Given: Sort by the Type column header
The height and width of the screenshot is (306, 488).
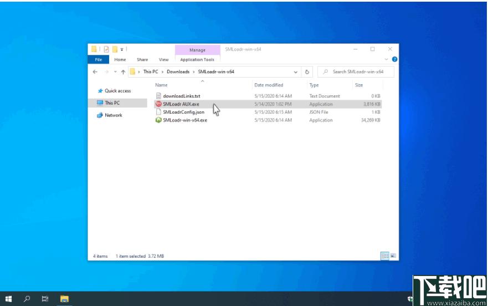Looking at the screenshot, I should click(x=314, y=85).
